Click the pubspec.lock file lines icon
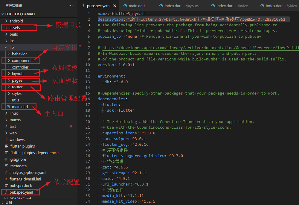Image resolution: width=299 pixels, height=205 pixels. click(x=7, y=186)
